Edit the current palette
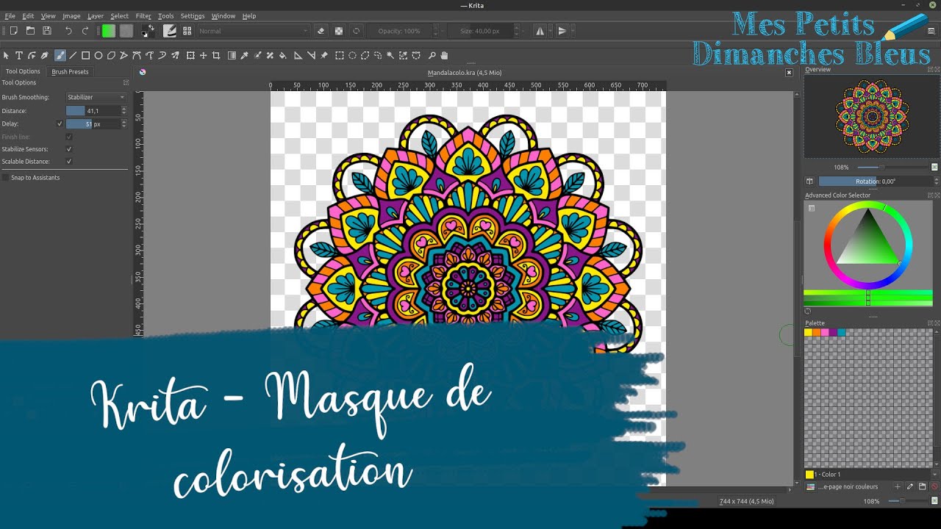 (909, 486)
